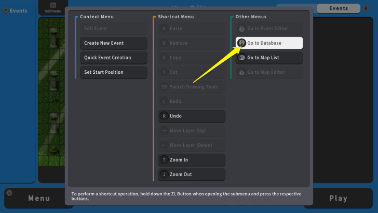Click the Go to Map Editor icon
Screen dimensions: 378x213
coord(241,72)
